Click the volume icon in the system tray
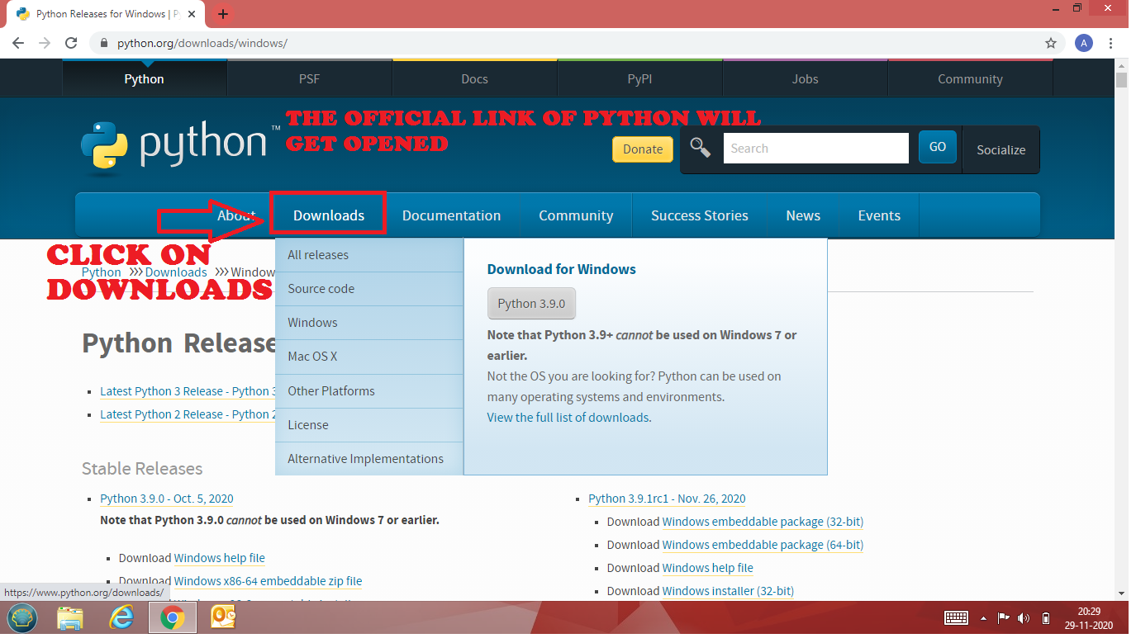The width and height of the screenshot is (1136, 643). 1023,617
